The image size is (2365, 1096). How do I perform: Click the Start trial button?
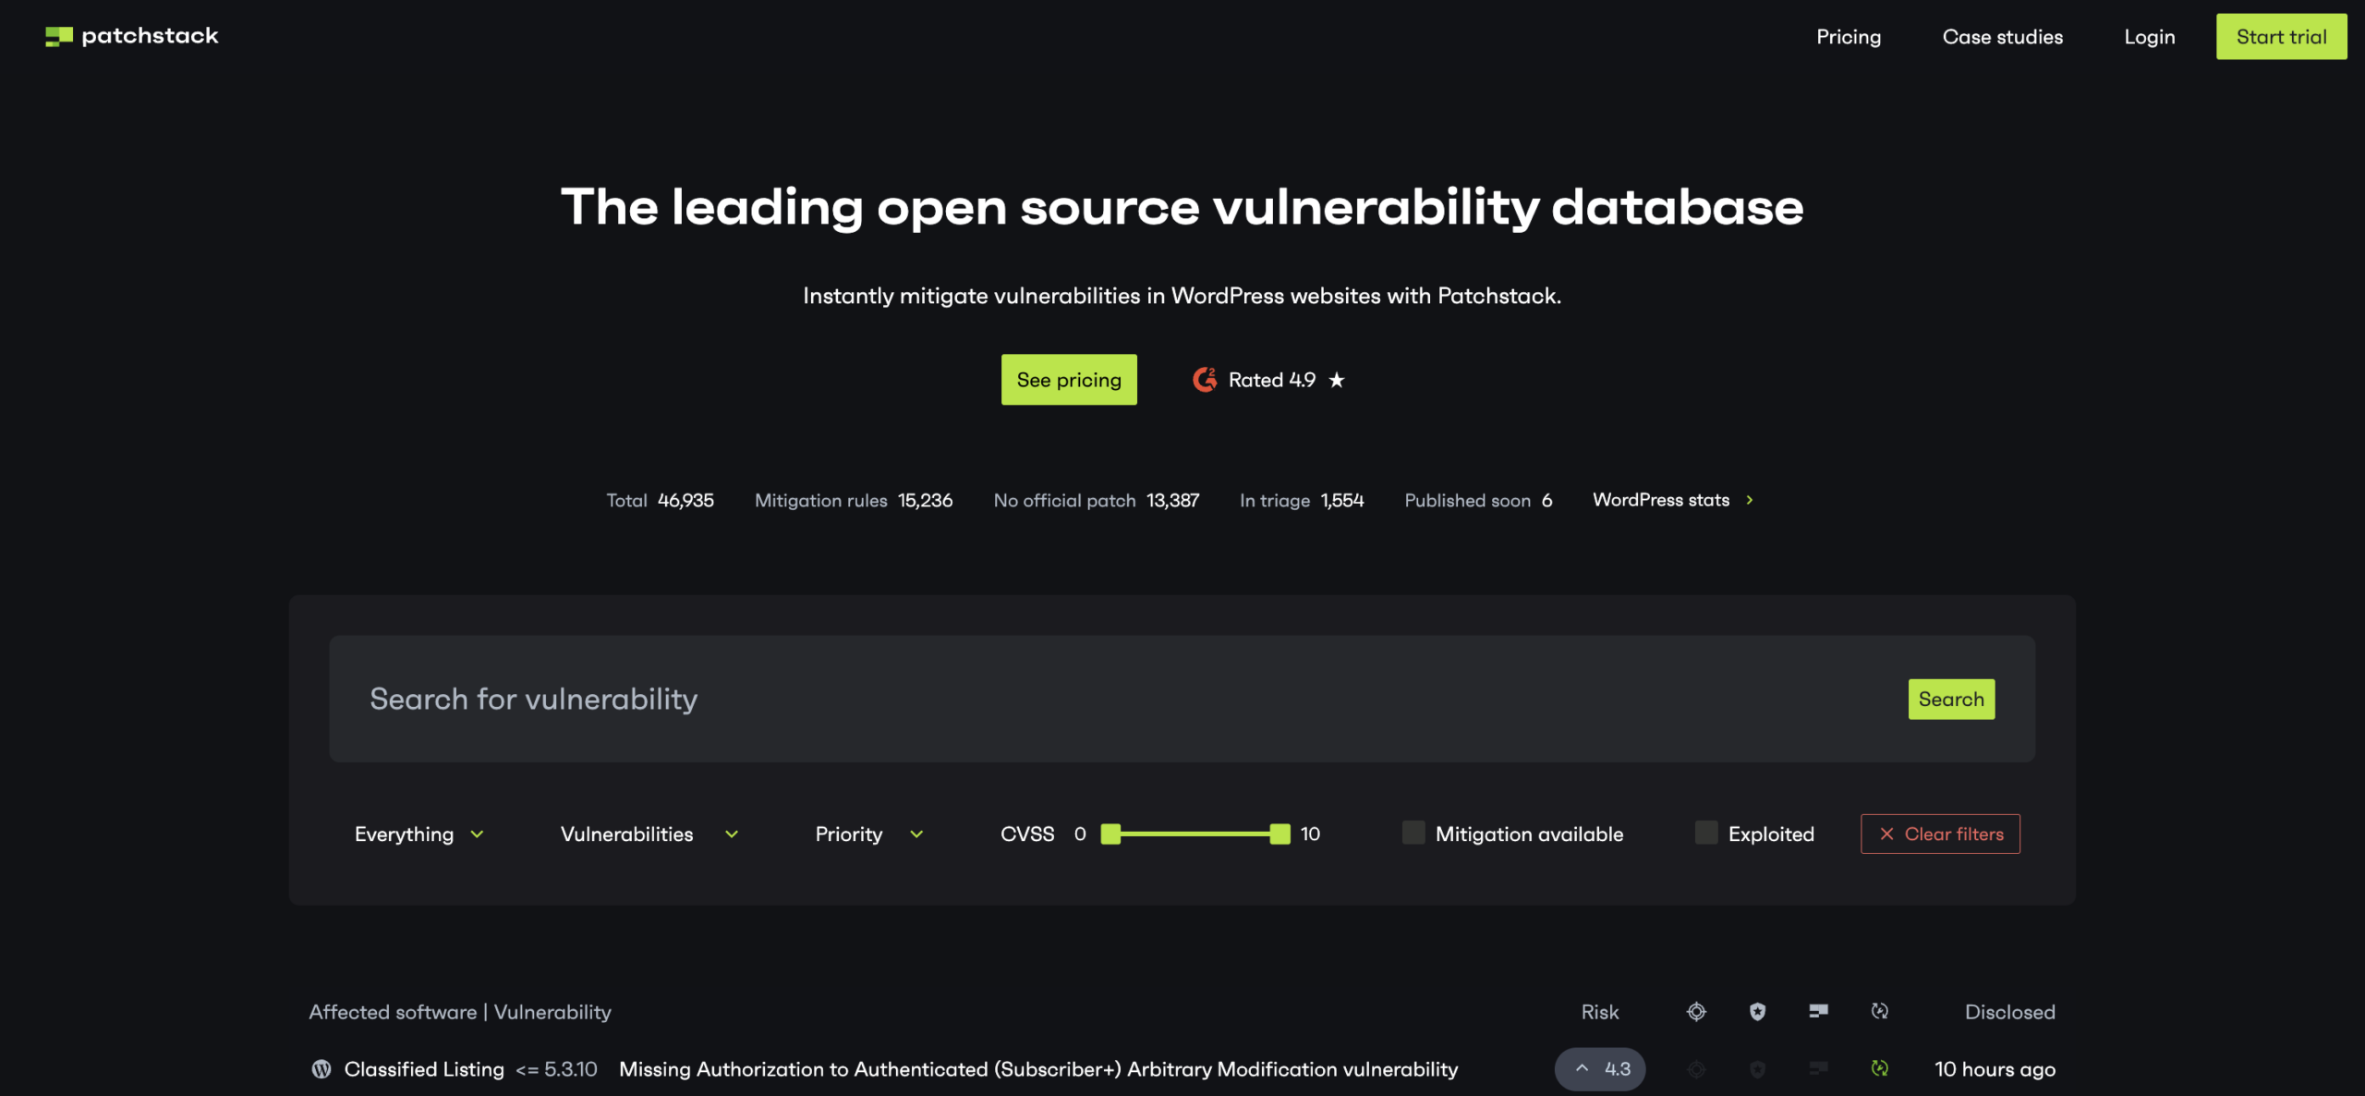click(x=2282, y=37)
